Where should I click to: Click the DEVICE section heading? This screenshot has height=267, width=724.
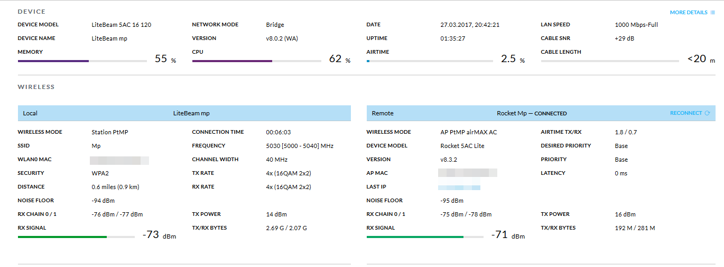pyautogui.click(x=32, y=12)
